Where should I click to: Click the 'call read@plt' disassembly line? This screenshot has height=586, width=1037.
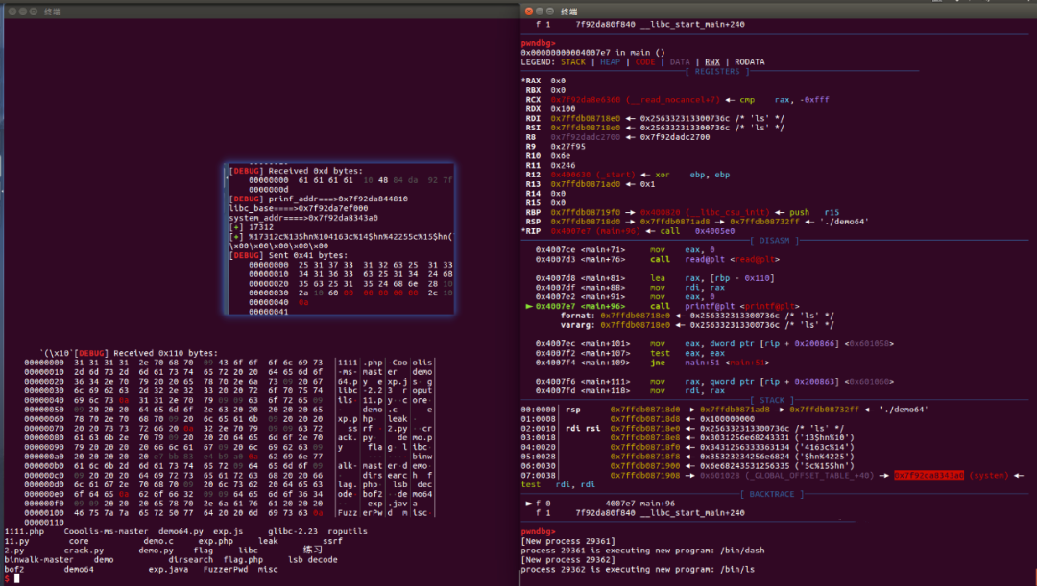point(658,260)
